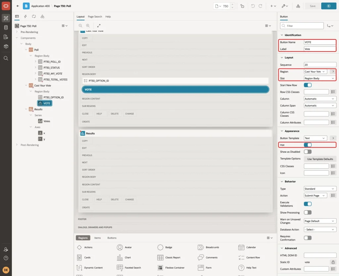Click the Label input field
Viewport: 339px width, 276px height.
[x=320, y=49]
